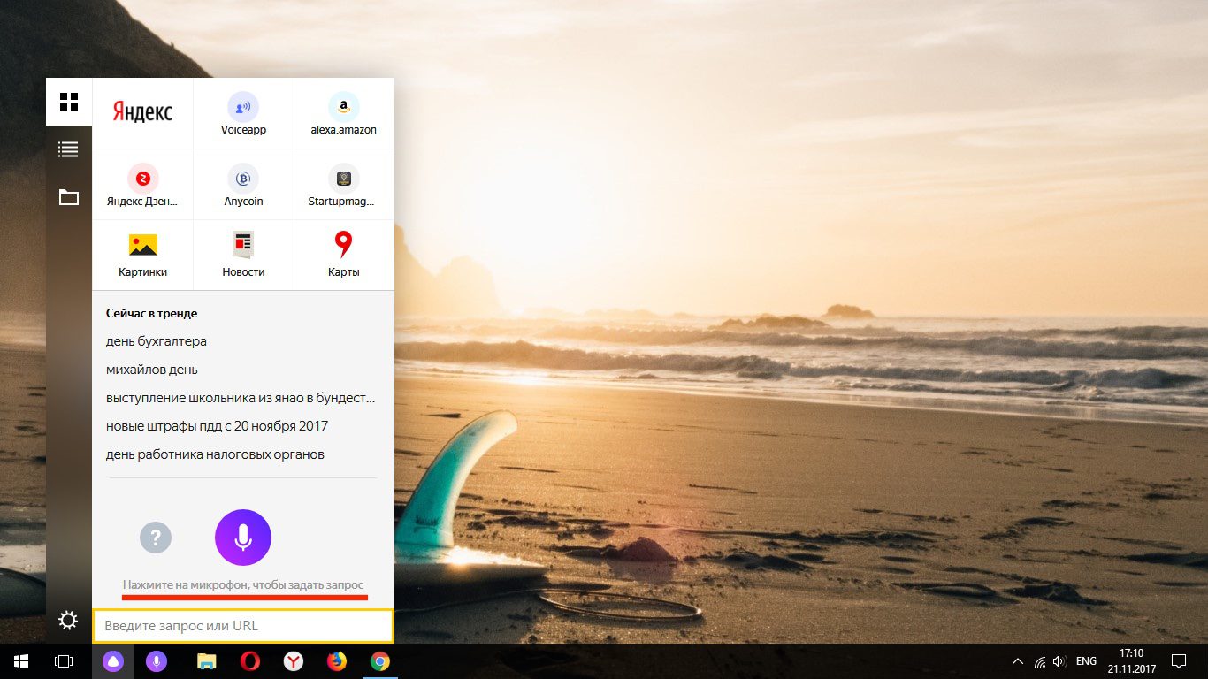Switch to the list view tab in sidebar
This screenshot has height=679, width=1208.
69,149
